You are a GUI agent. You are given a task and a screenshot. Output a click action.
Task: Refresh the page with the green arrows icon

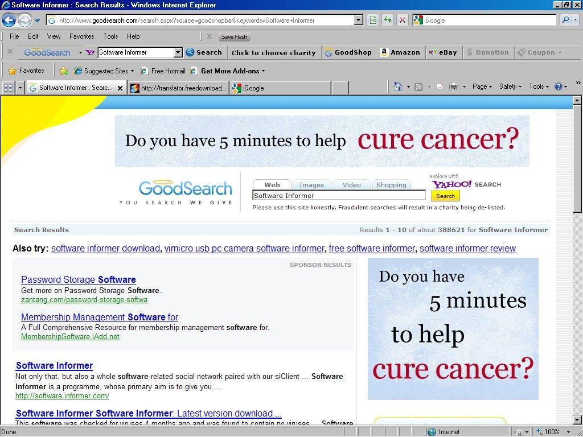387,20
